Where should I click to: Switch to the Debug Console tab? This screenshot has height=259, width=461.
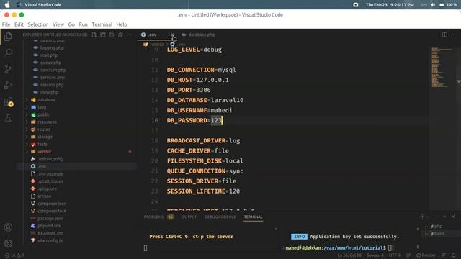coord(220,217)
